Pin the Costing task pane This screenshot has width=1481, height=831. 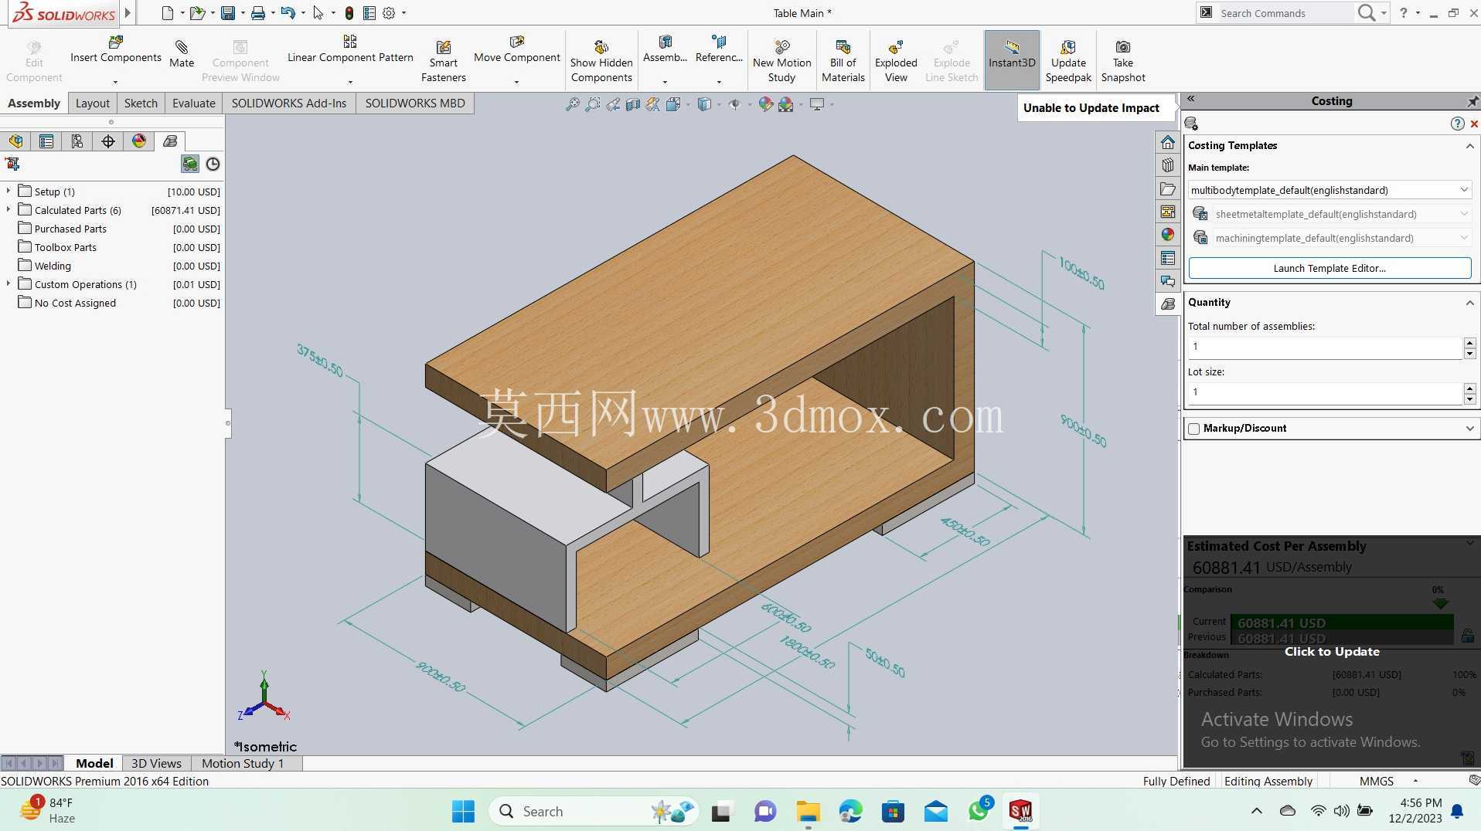pos(1472,101)
